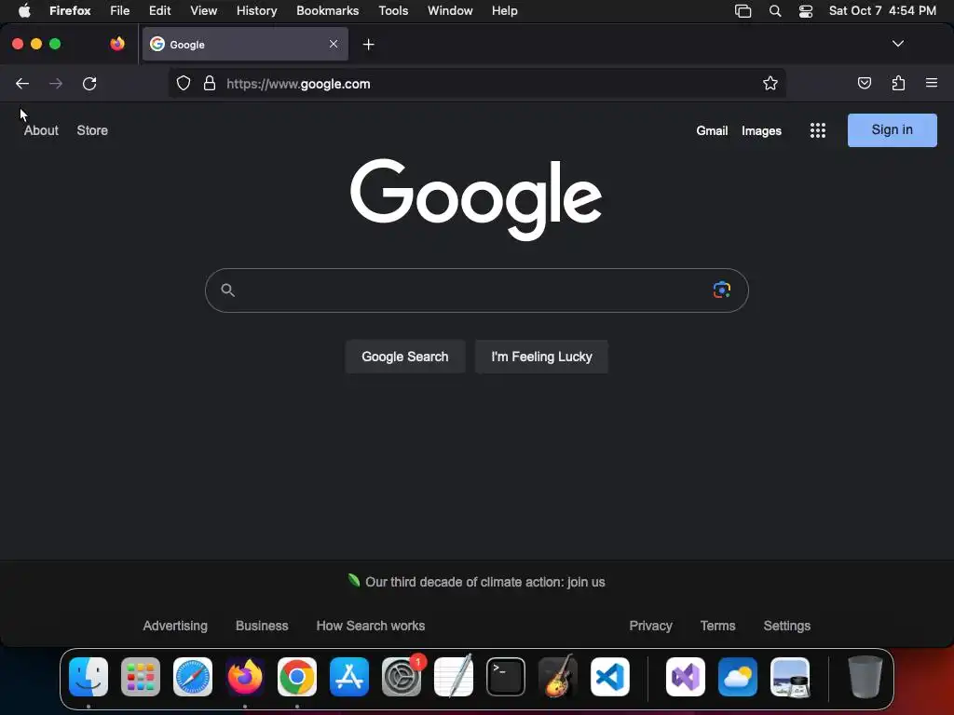Open climate action join us link
The width and height of the screenshot is (954, 715).
(x=484, y=582)
